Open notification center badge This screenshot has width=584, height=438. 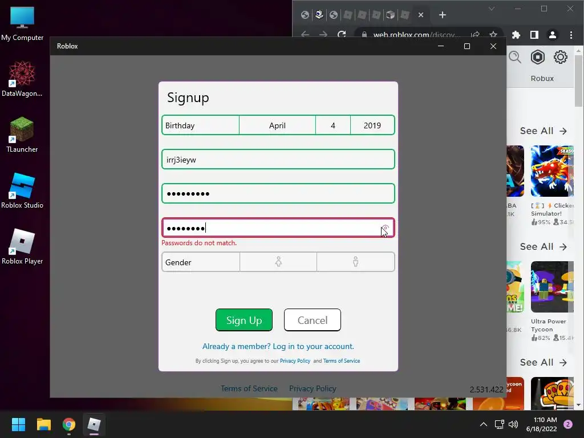coord(568,424)
